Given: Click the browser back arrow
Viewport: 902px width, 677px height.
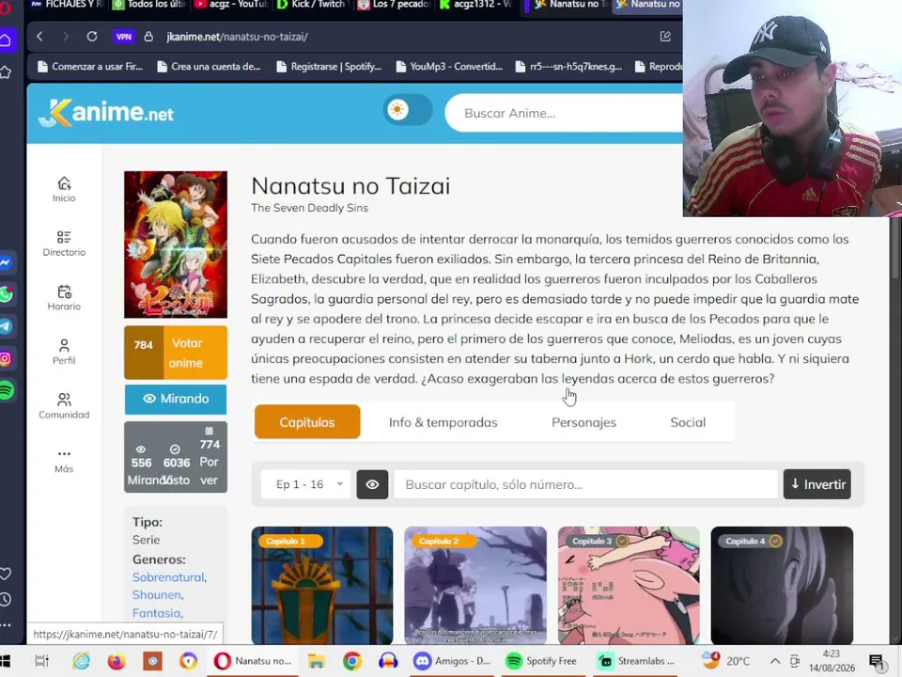Looking at the screenshot, I should pyautogui.click(x=39, y=37).
